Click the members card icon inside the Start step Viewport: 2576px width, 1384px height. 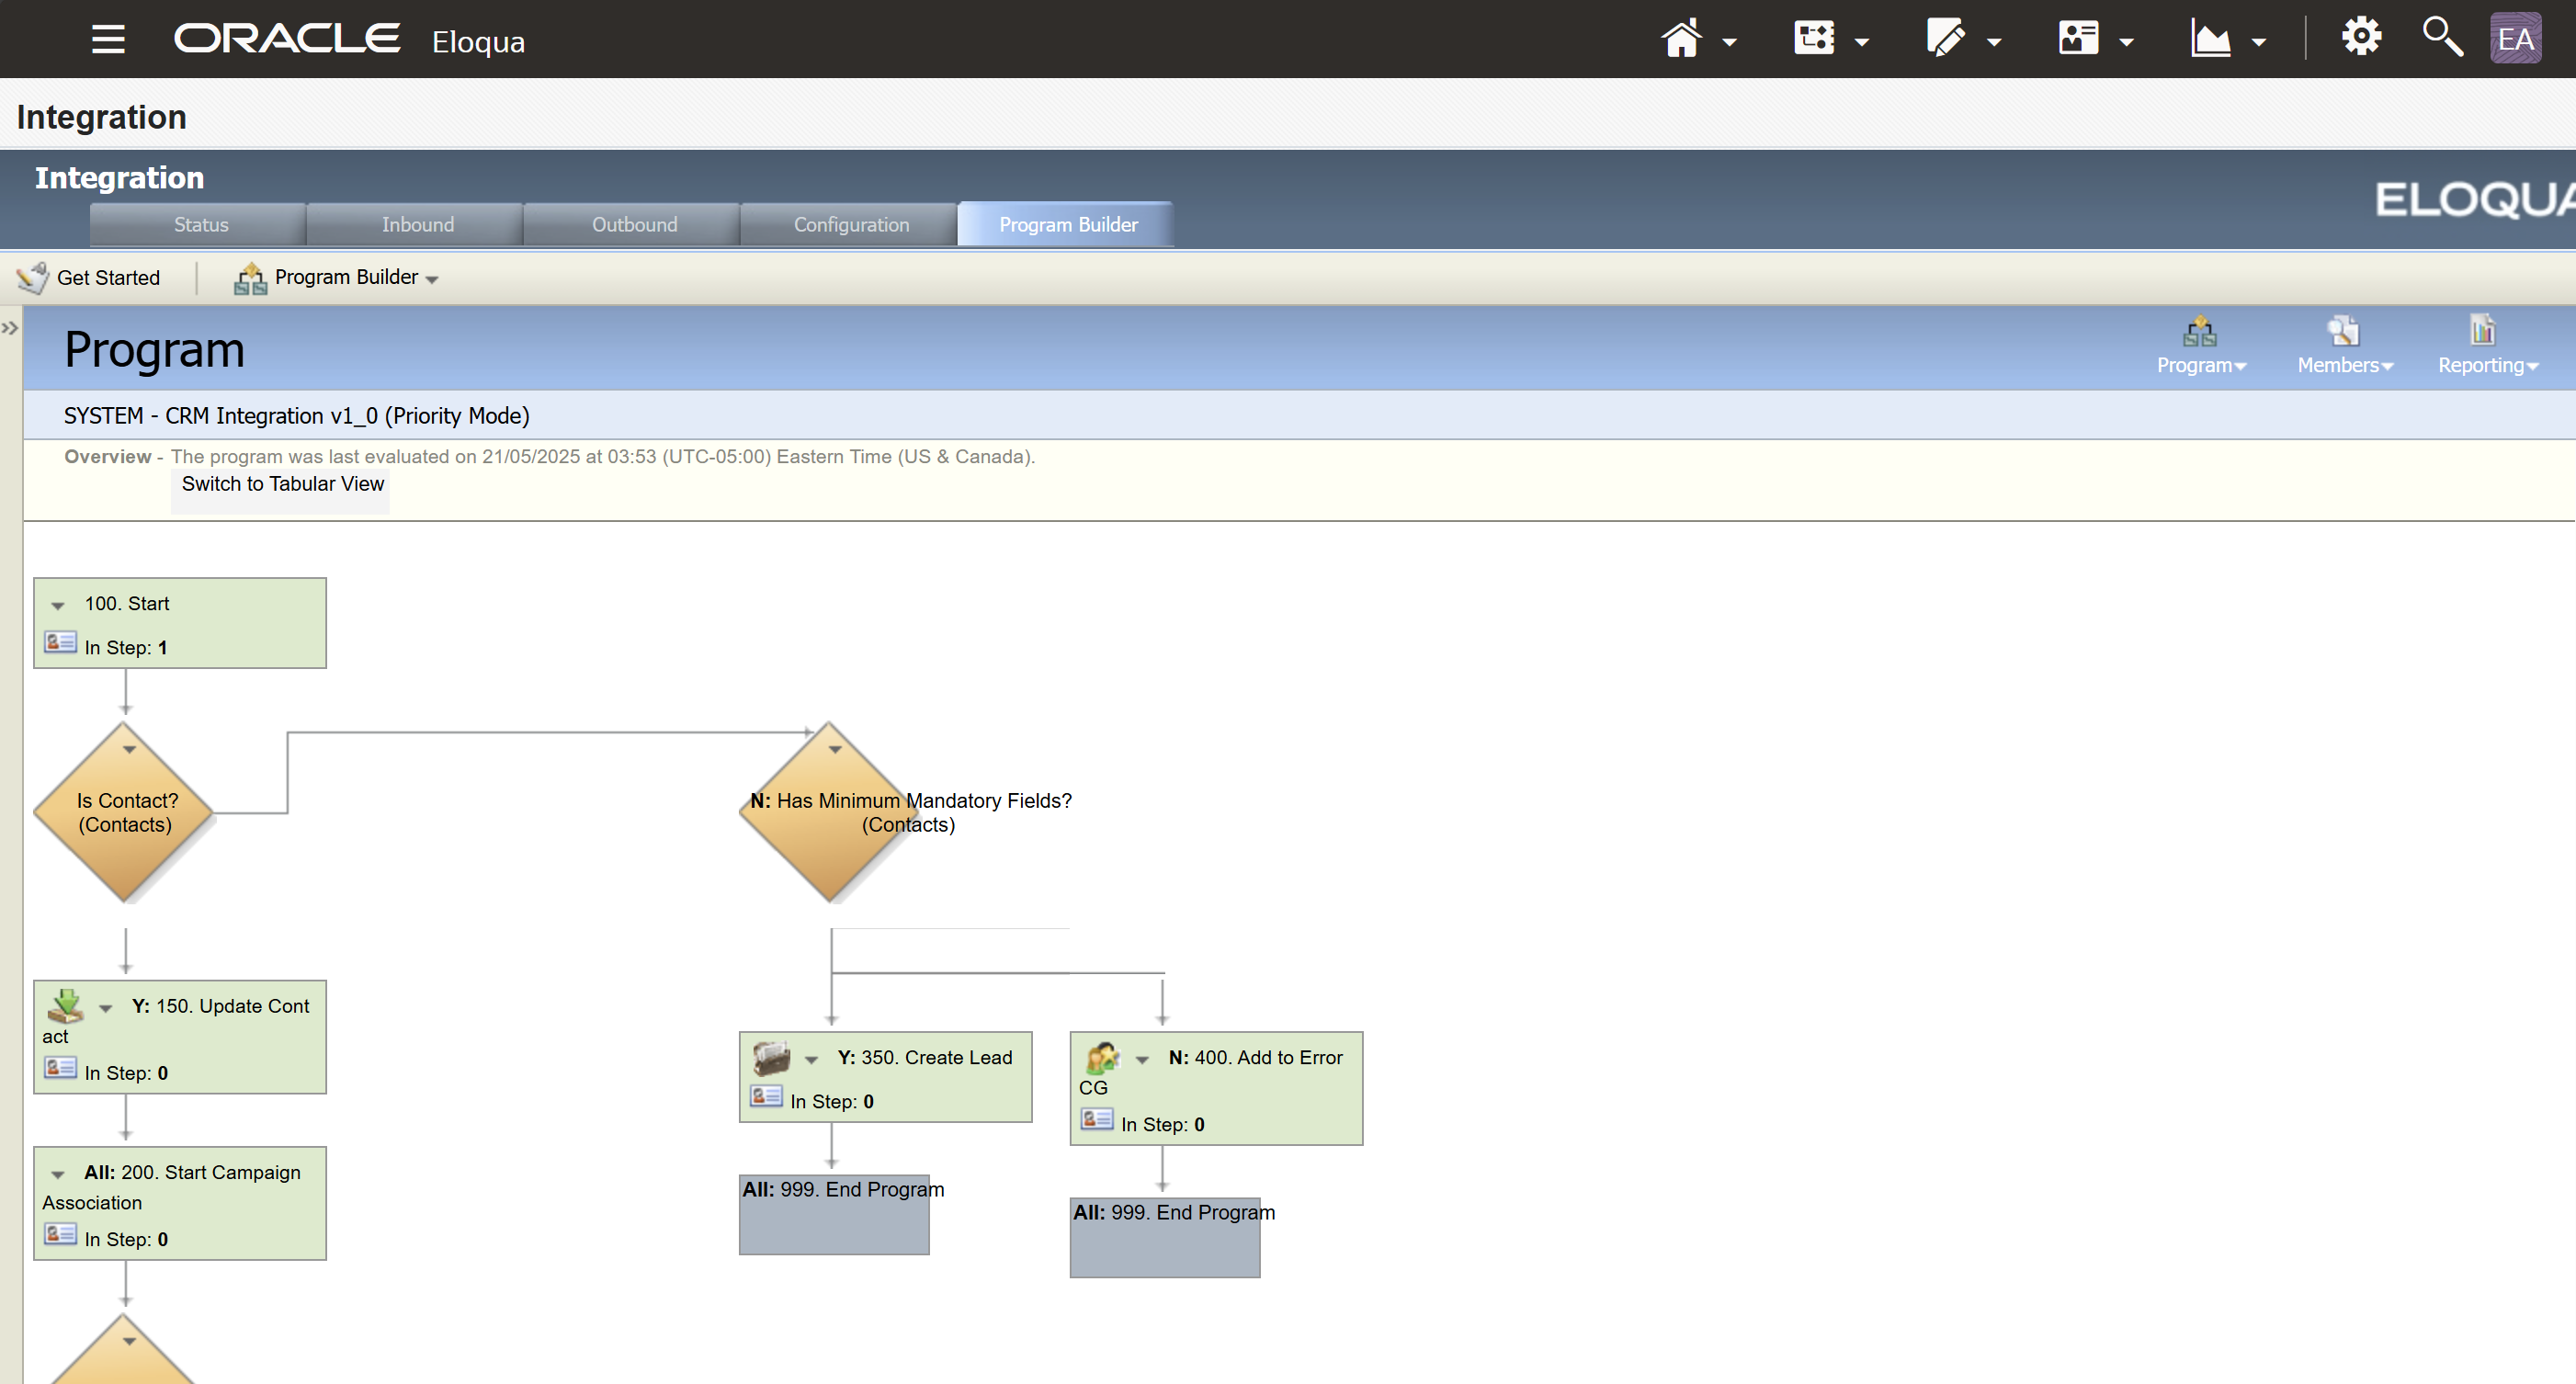coord(59,643)
